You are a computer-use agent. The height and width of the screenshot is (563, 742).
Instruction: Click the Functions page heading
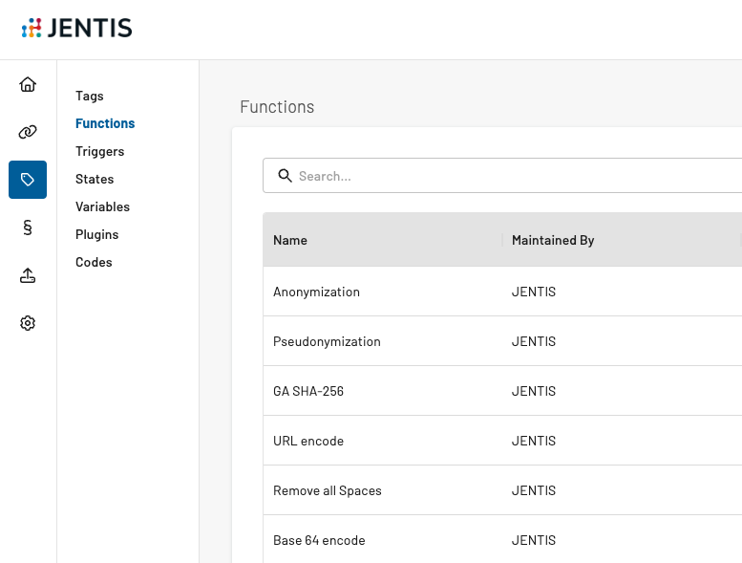(277, 107)
